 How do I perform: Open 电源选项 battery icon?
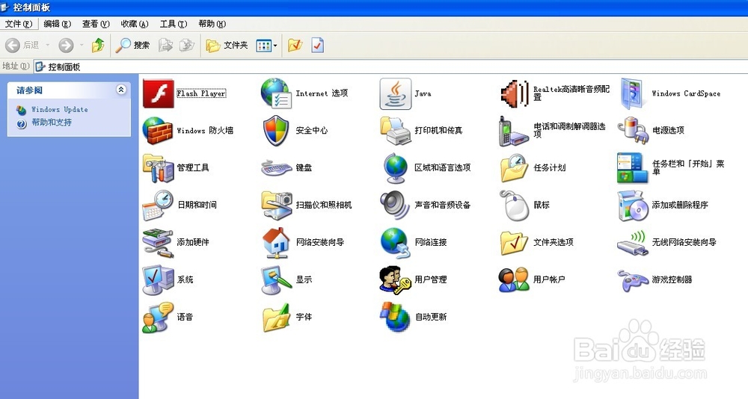click(634, 131)
